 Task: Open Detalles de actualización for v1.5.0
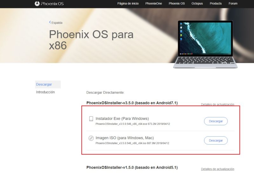(217, 169)
